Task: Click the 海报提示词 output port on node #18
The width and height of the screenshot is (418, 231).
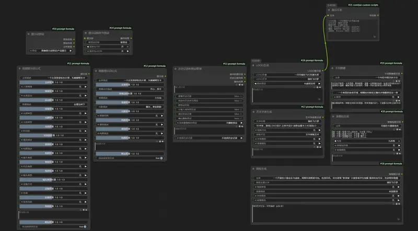Action: (402, 174)
